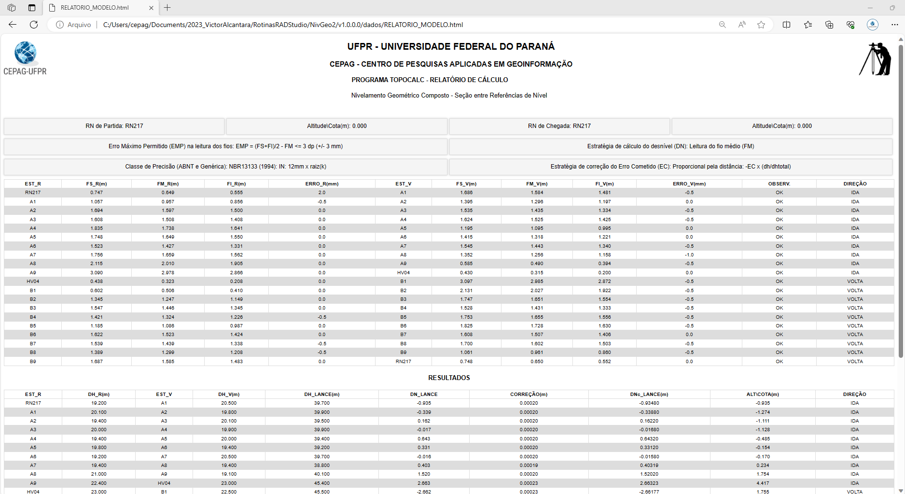
Task: Go back to the previous page
Action: pyautogui.click(x=13, y=25)
